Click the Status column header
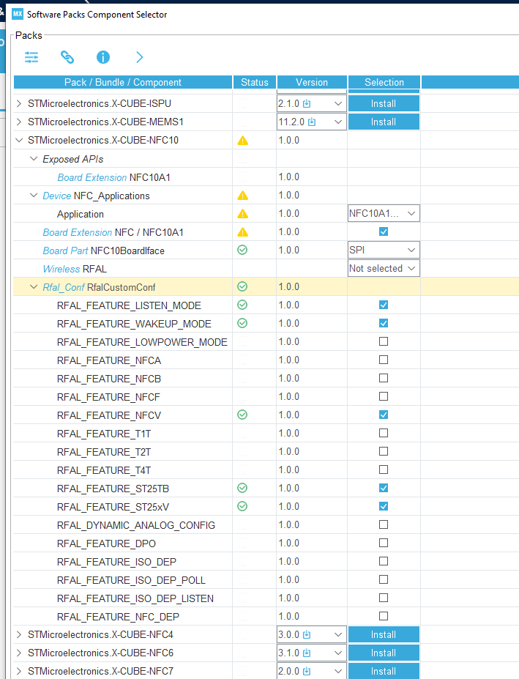This screenshot has width=519, height=679. tap(255, 82)
